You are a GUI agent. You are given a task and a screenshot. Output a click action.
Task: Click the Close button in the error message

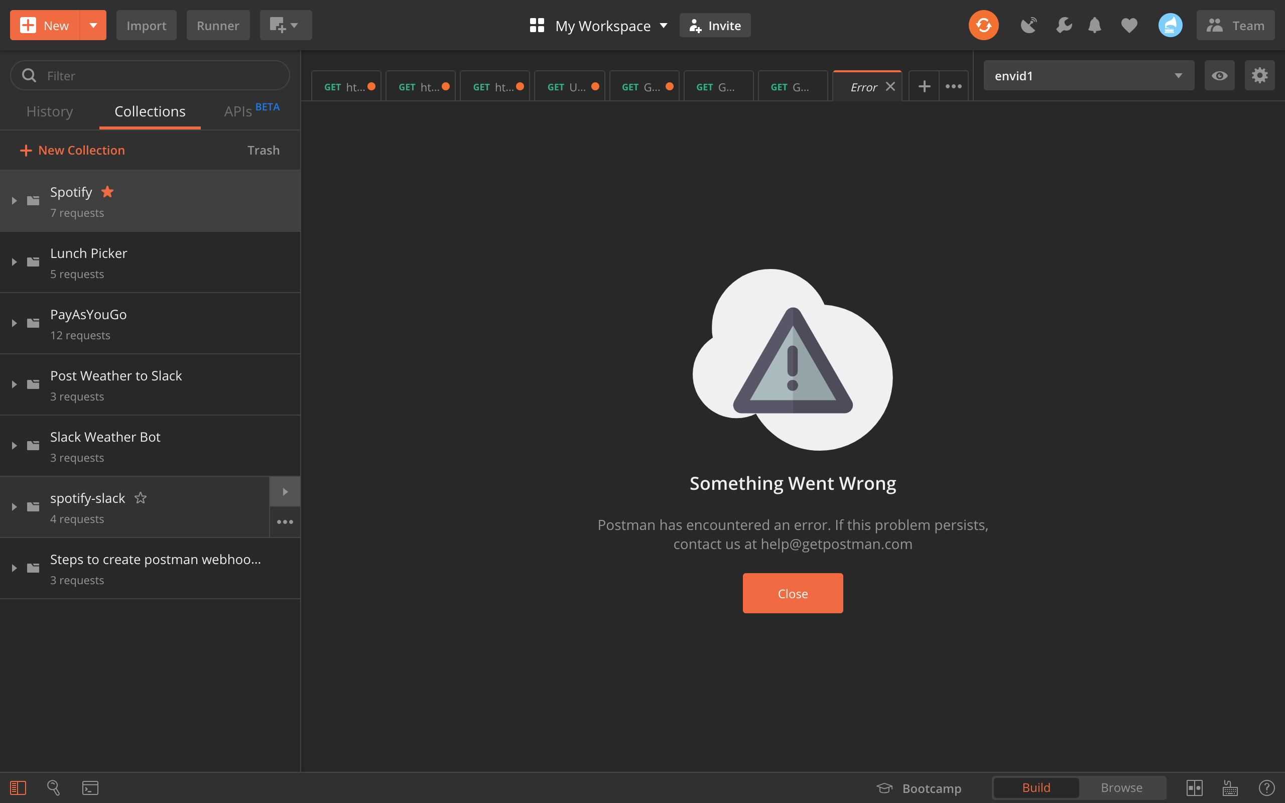point(792,593)
